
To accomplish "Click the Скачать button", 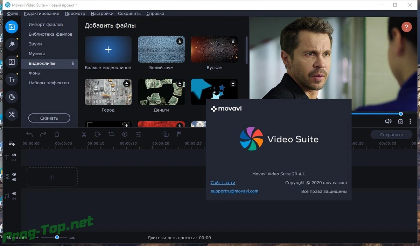I will [x=49, y=118].
